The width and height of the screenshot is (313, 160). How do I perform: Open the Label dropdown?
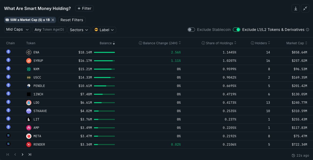(x=104, y=30)
